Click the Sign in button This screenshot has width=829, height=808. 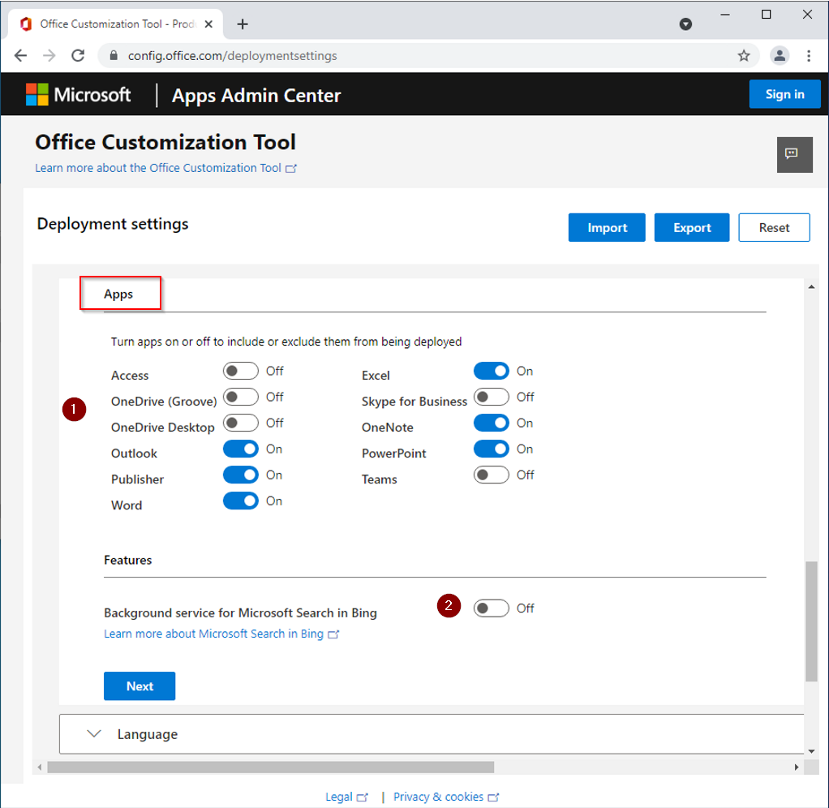click(784, 94)
